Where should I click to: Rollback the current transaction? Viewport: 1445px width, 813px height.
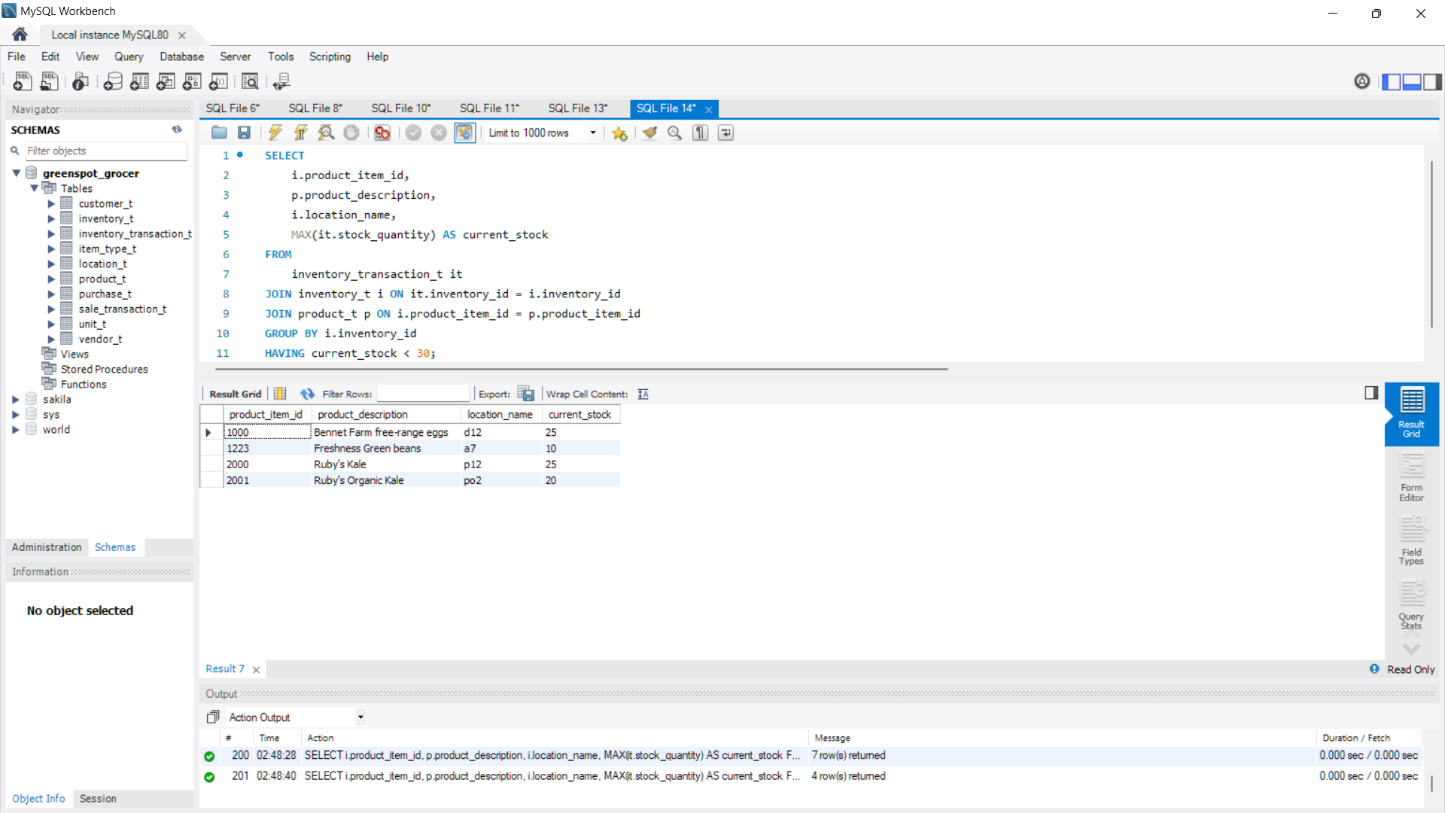click(439, 132)
